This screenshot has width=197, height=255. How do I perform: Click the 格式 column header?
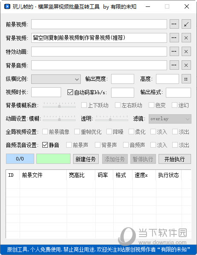tap(123, 175)
